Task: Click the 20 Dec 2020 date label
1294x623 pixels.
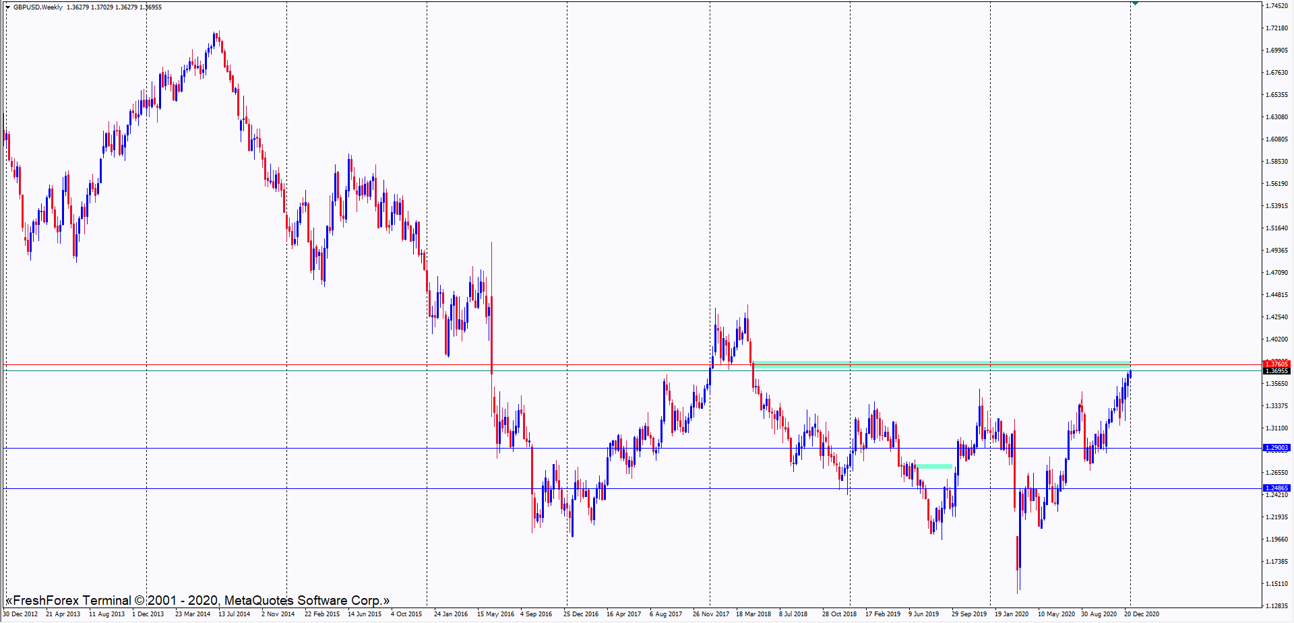Action: pos(1141,614)
